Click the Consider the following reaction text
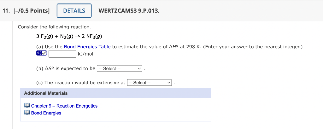The width and height of the screenshot is (323, 129). [x=54, y=27]
